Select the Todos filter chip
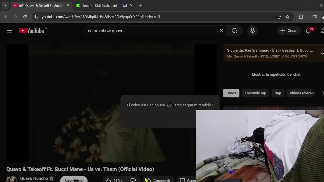The height and width of the screenshot is (182, 324). [231, 93]
